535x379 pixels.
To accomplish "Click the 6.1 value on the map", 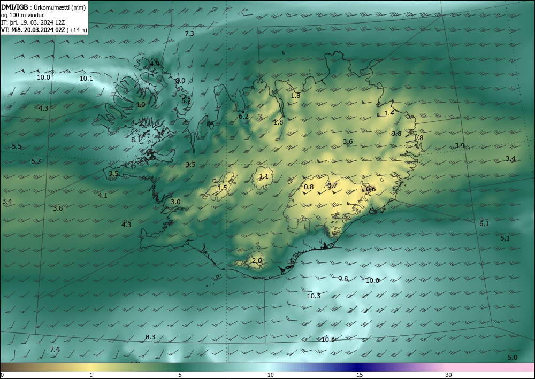I will (484, 224).
